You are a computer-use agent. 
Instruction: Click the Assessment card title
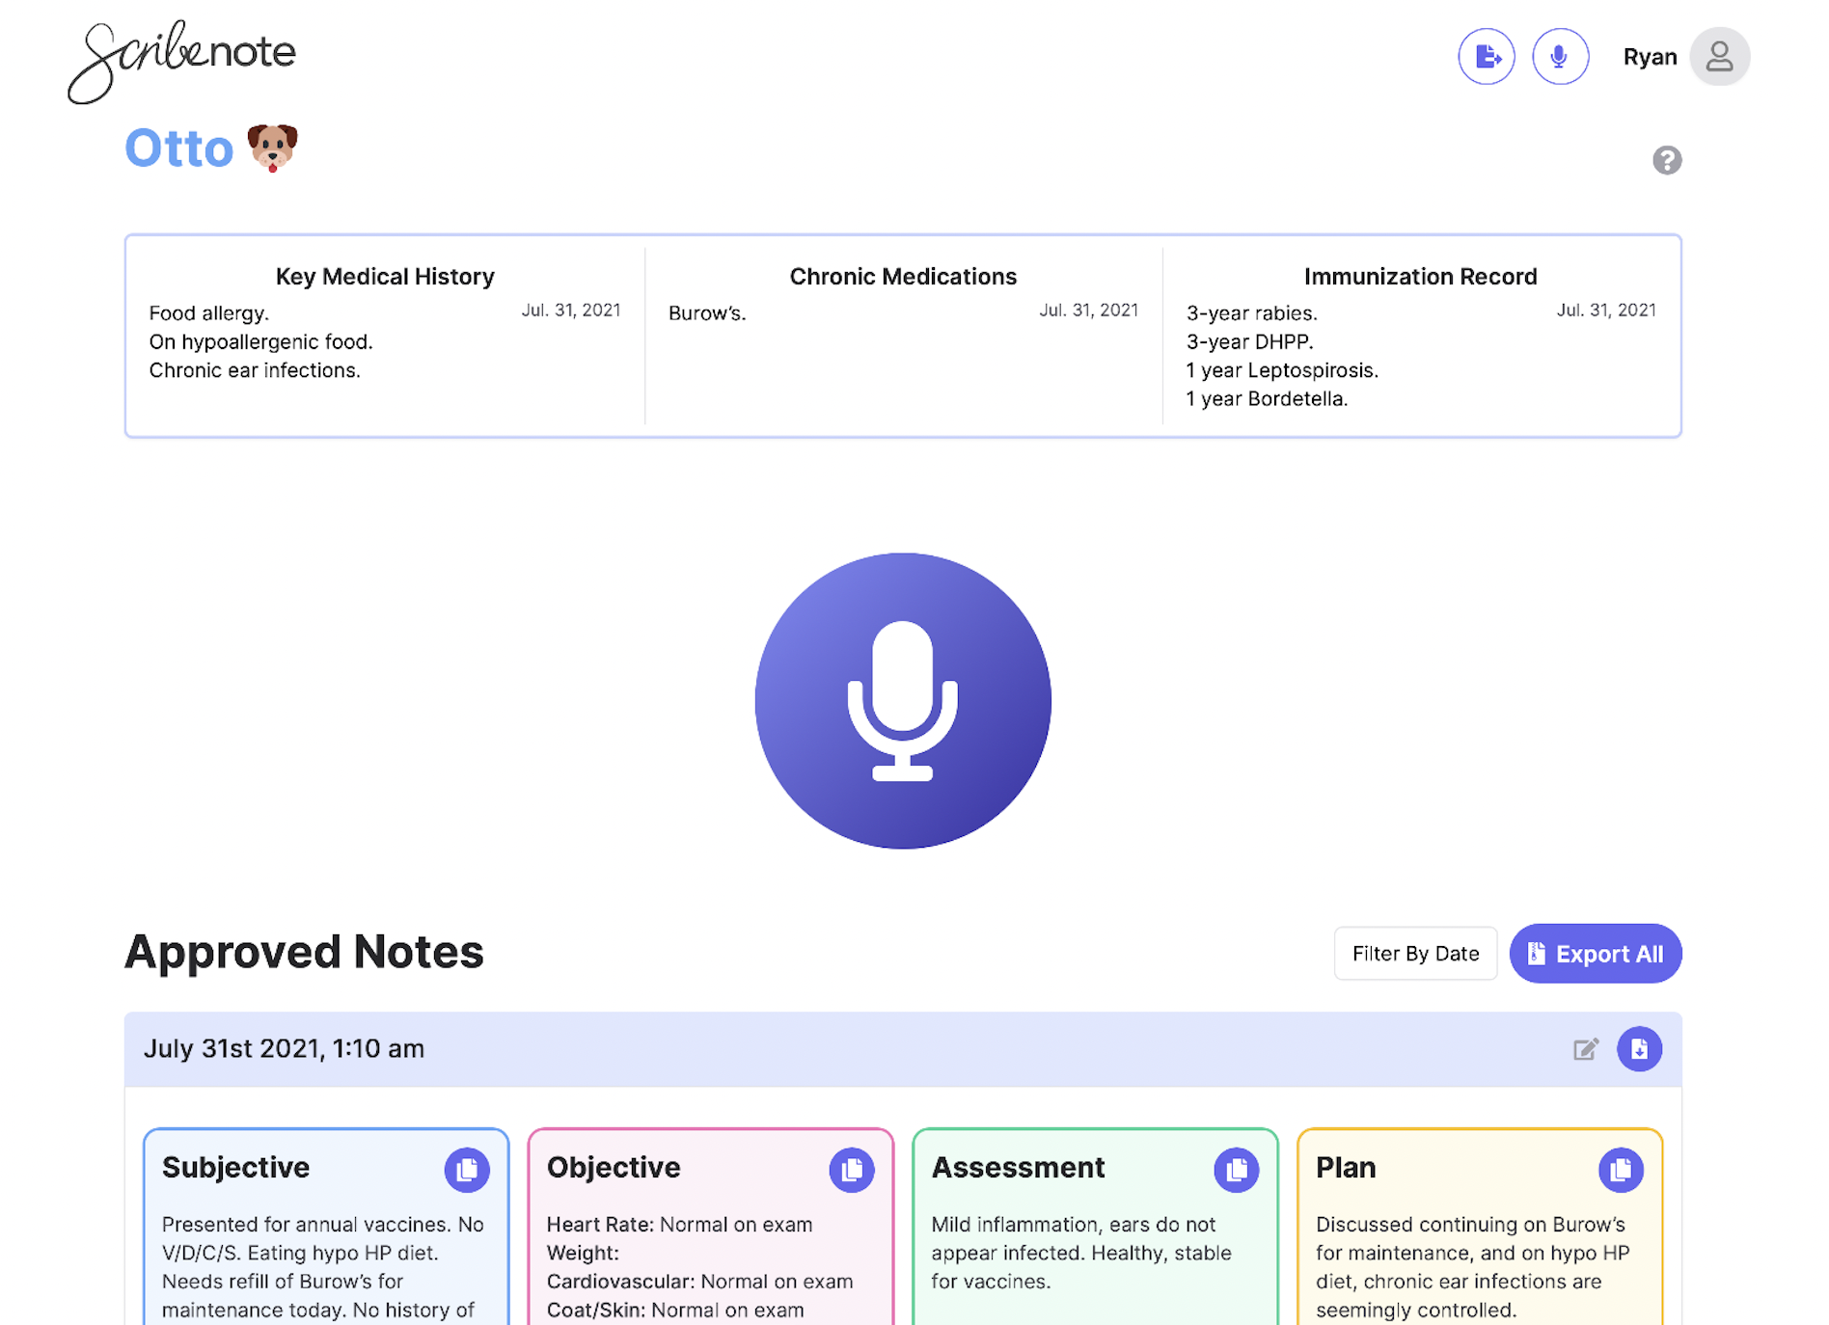[1018, 1168]
